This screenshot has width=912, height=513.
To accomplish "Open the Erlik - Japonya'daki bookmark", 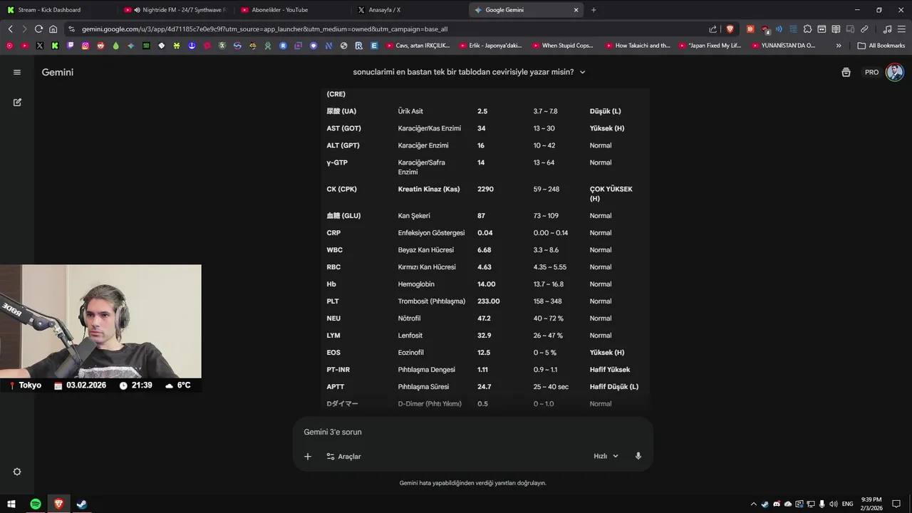I will click(x=490, y=46).
